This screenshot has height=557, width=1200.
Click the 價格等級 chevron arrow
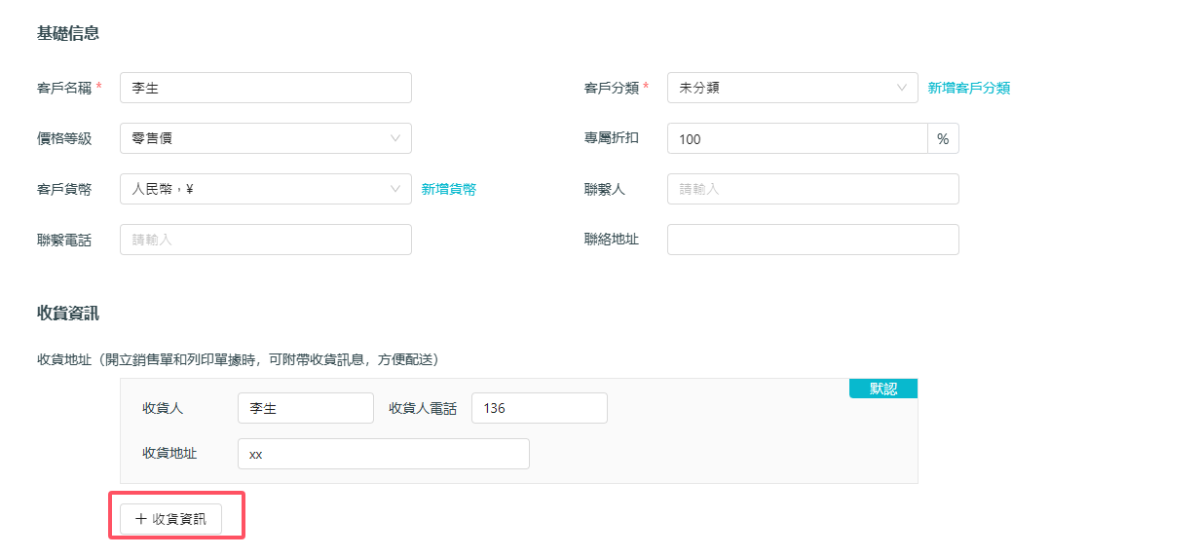point(395,138)
